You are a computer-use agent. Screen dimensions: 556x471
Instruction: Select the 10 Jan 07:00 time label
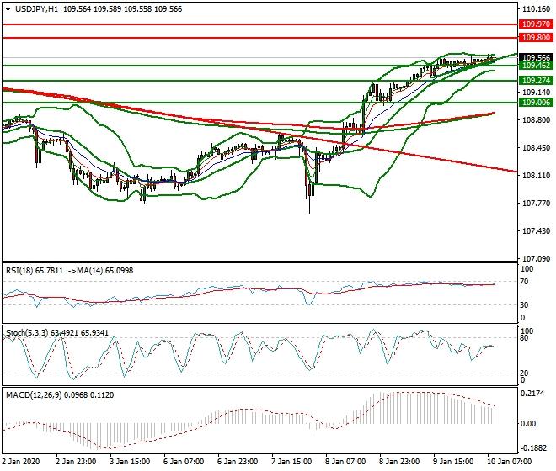click(x=509, y=462)
